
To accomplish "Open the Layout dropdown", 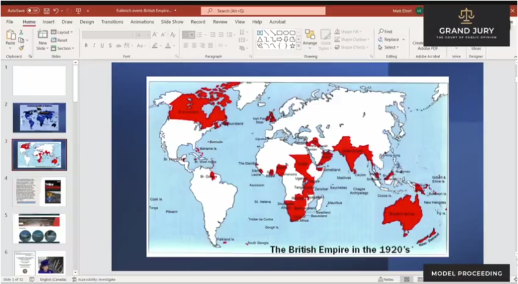I will pos(62,32).
